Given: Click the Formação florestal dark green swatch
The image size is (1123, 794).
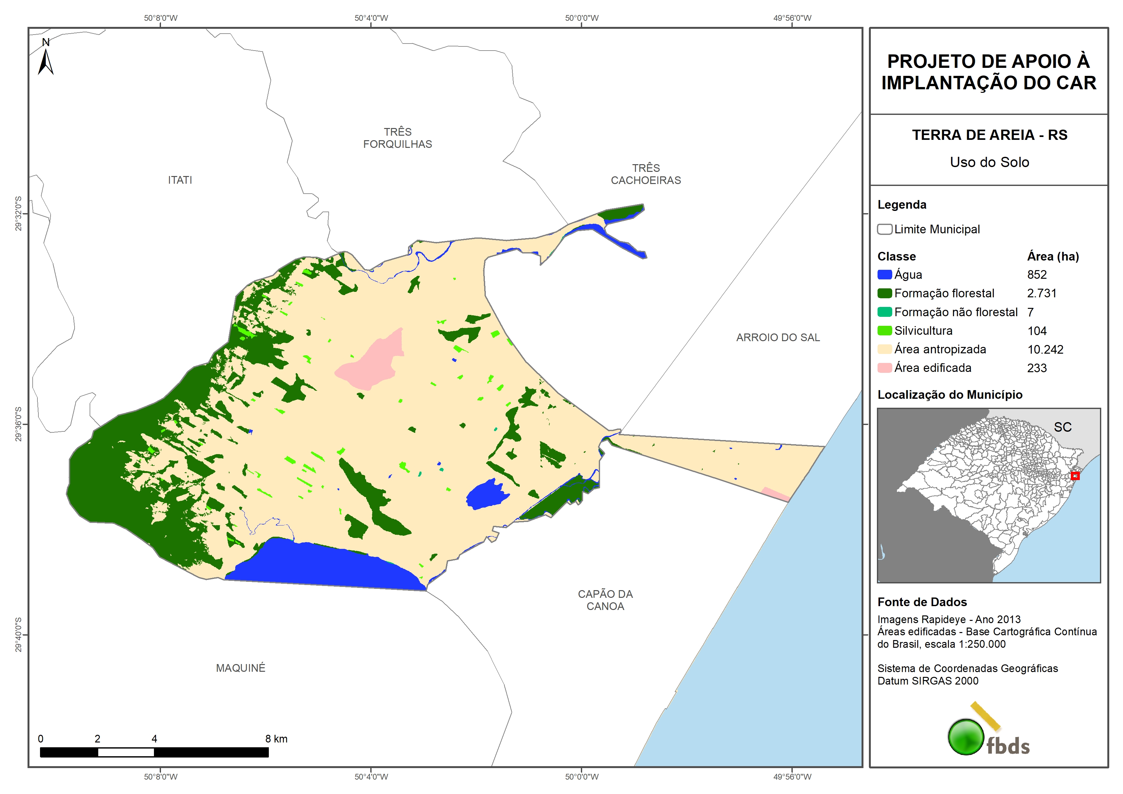Looking at the screenshot, I should coord(884,293).
